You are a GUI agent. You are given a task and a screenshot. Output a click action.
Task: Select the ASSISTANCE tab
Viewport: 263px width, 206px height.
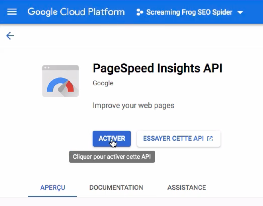click(187, 188)
